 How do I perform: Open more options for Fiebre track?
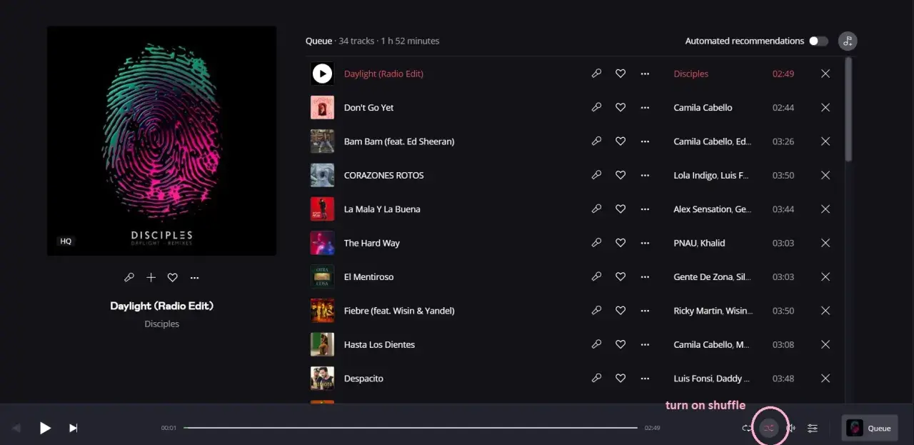(645, 311)
